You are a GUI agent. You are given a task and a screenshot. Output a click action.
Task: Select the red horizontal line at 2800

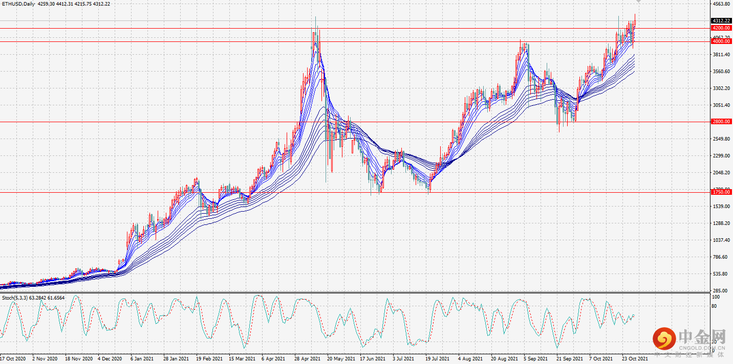click(355, 122)
